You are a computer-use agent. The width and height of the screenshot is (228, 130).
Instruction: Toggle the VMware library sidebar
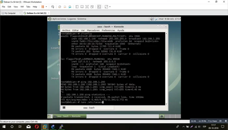pos(77,7)
